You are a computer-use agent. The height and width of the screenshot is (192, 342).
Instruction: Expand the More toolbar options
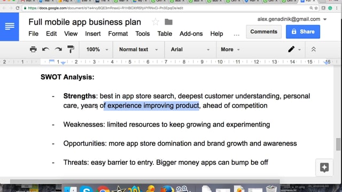pos(230,50)
